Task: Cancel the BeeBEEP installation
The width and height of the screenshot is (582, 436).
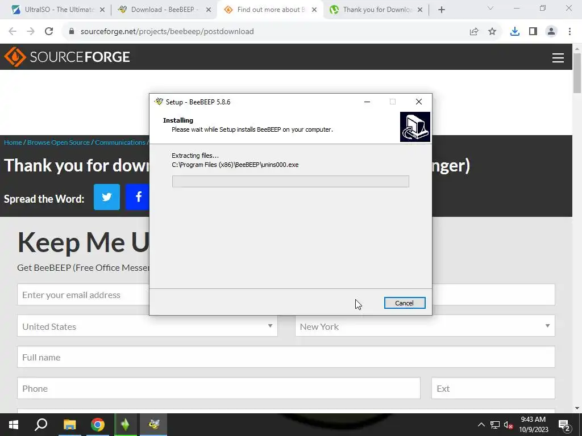Action: click(405, 303)
